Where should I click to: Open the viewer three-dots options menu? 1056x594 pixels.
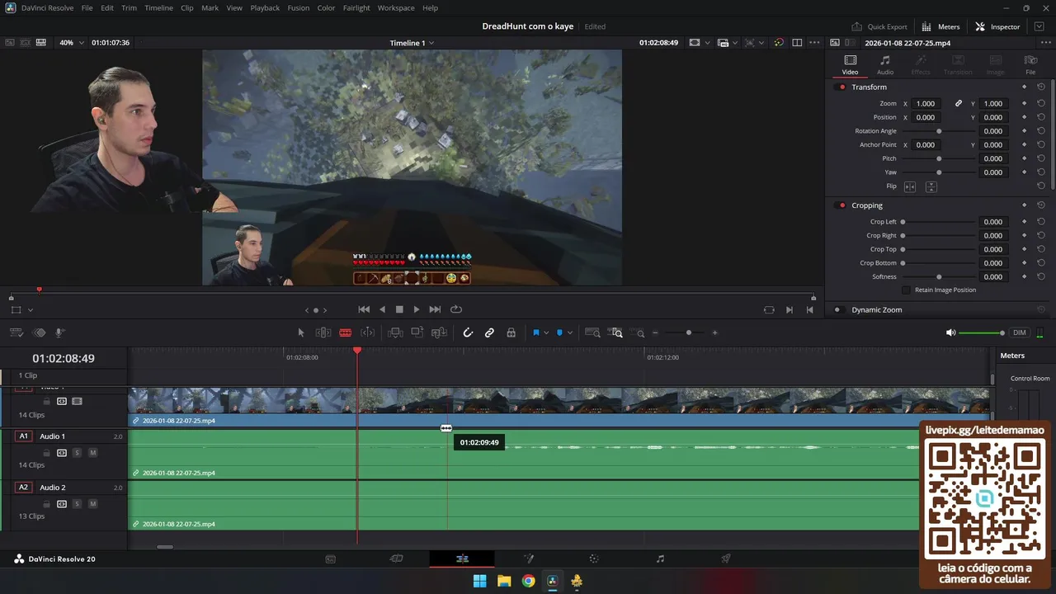[814, 42]
